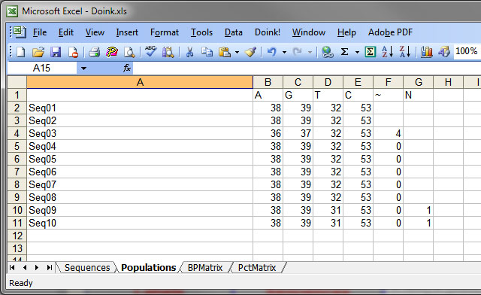Click the Redo arrow icon
This screenshot has width=481, height=295.
click(298, 52)
